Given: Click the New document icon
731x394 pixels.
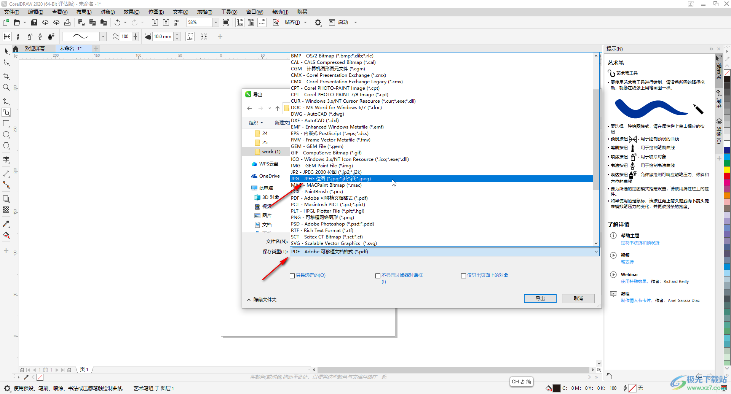Looking at the screenshot, I should [x=6, y=22].
